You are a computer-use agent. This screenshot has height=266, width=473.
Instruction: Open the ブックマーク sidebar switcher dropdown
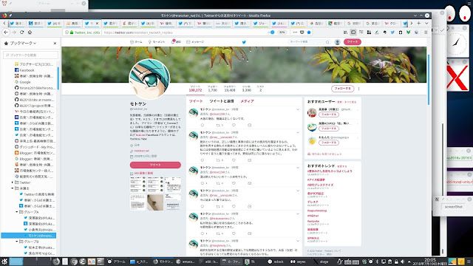23,44
